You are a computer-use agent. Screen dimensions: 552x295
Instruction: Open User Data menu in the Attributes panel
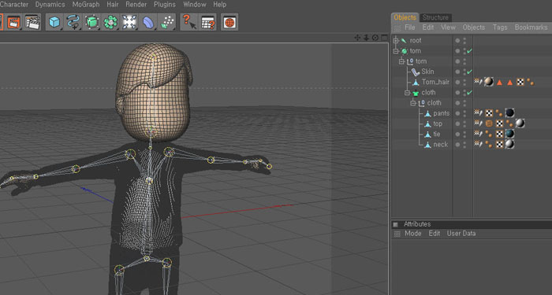pos(461,234)
